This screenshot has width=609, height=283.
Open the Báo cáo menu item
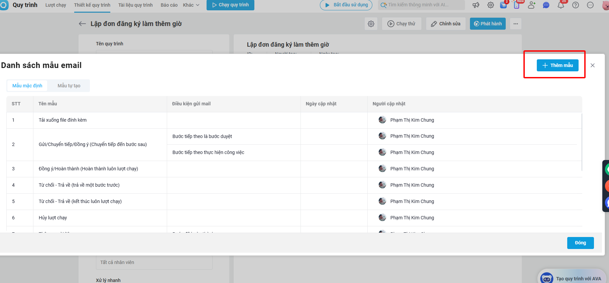point(169,5)
